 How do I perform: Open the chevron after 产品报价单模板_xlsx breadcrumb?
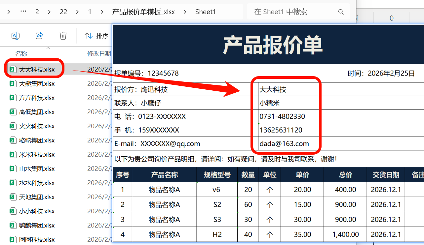[186, 11]
